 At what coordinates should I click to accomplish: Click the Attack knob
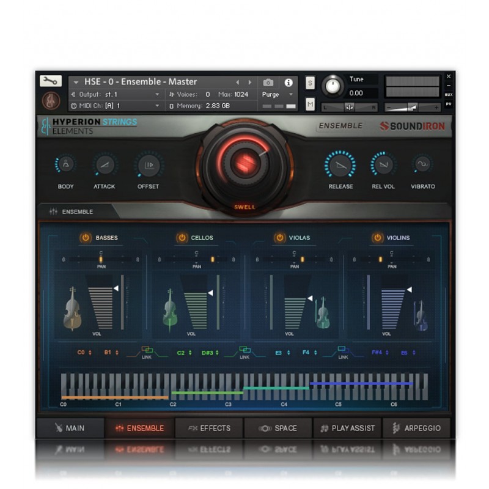pos(104,164)
